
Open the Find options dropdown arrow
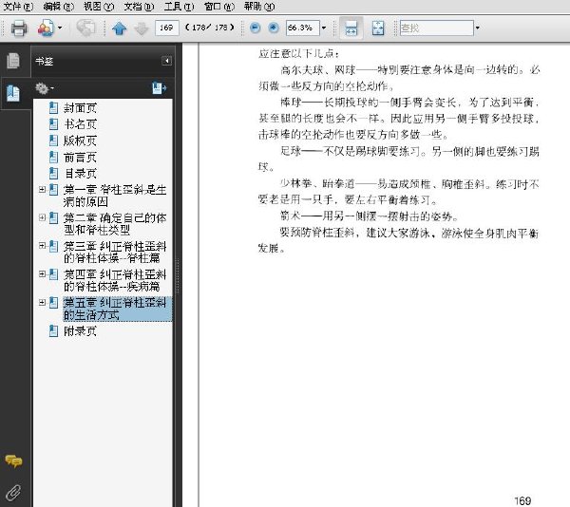click(x=478, y=28)
